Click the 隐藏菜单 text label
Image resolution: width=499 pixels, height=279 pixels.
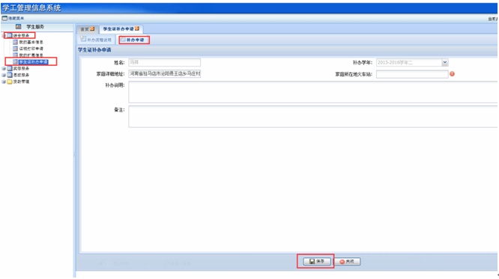(16, 19)
